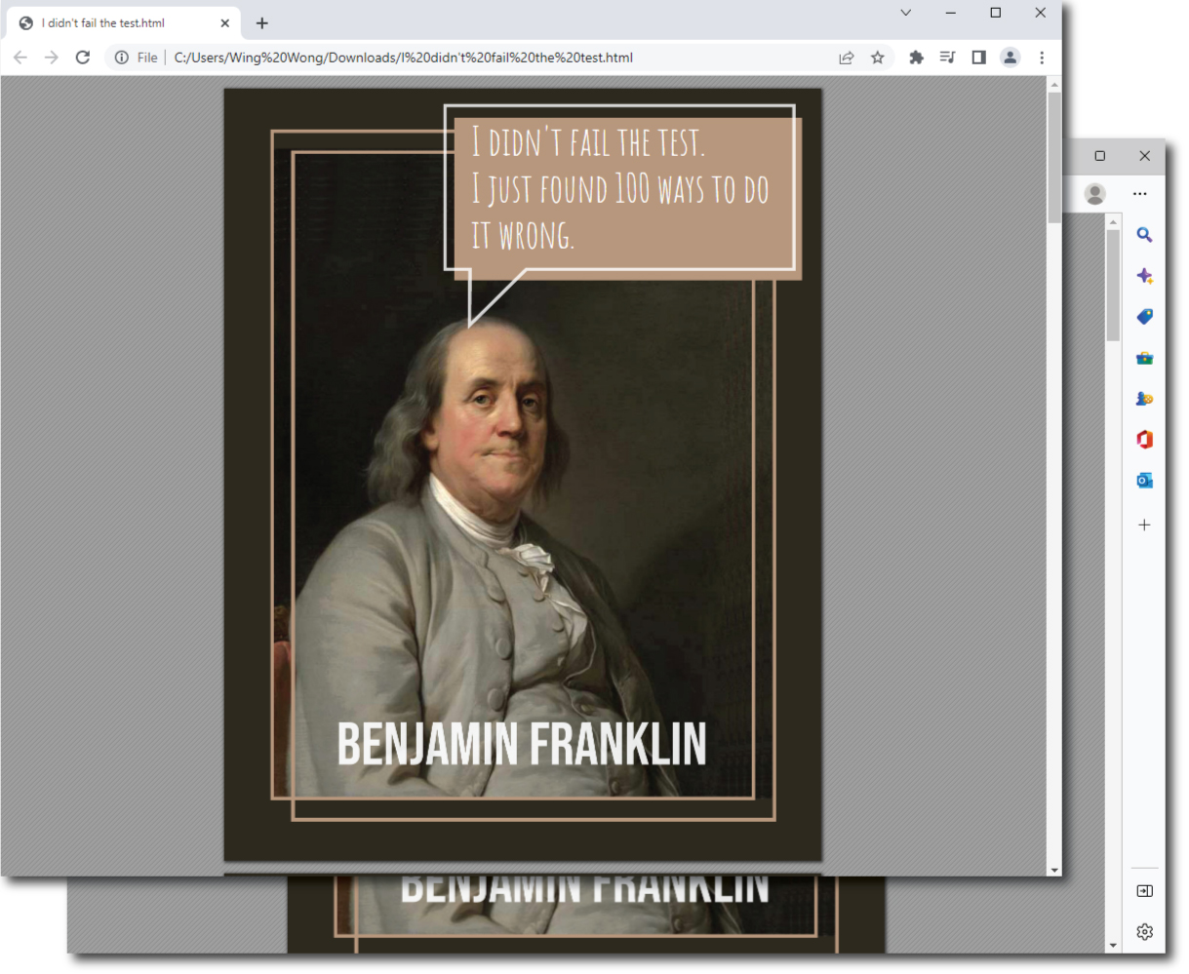Viewport: 1189px width, 974px height.
Task: Click the Chrome vertical scrollbar thumb
Action: coord(1054,156)
